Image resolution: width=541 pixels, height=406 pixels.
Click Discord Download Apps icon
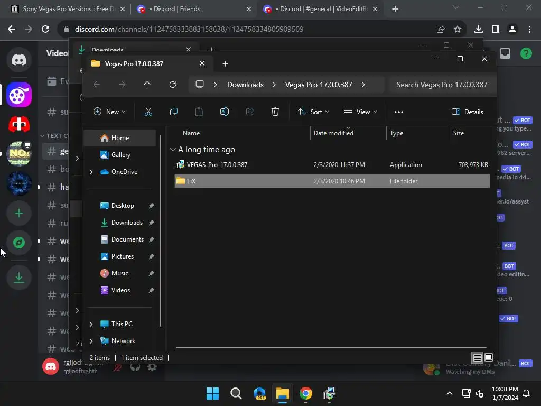pos(19,277)
